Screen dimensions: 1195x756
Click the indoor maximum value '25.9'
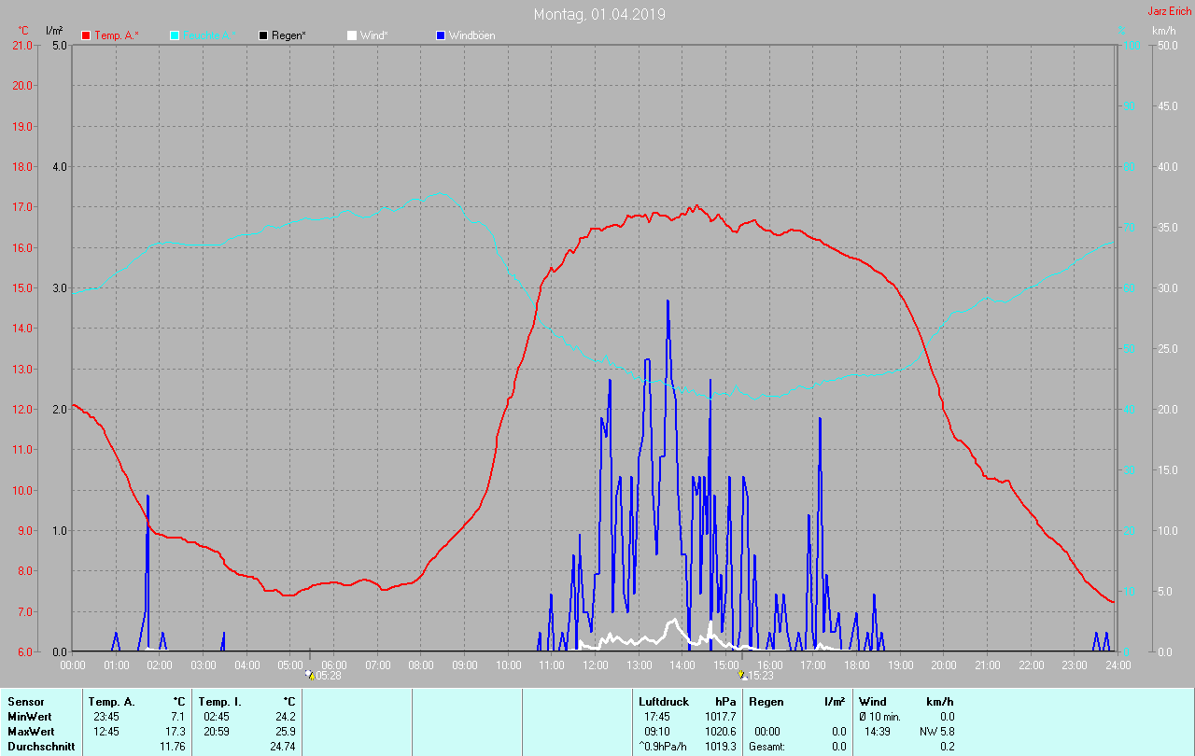[285, 731]
